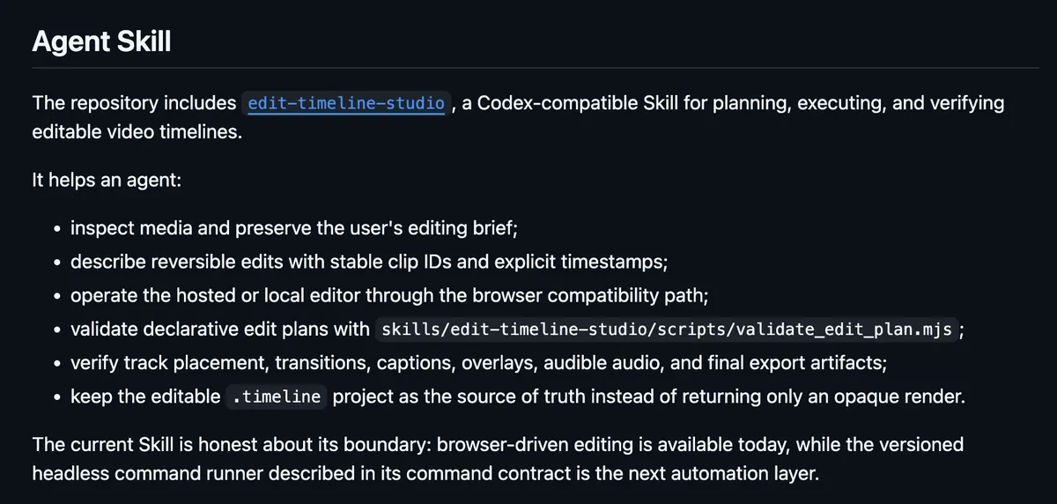Viewport: 1057px width, 504px height.
Task: Click the phrase editable video timelines
Action: tap(135, 132)
